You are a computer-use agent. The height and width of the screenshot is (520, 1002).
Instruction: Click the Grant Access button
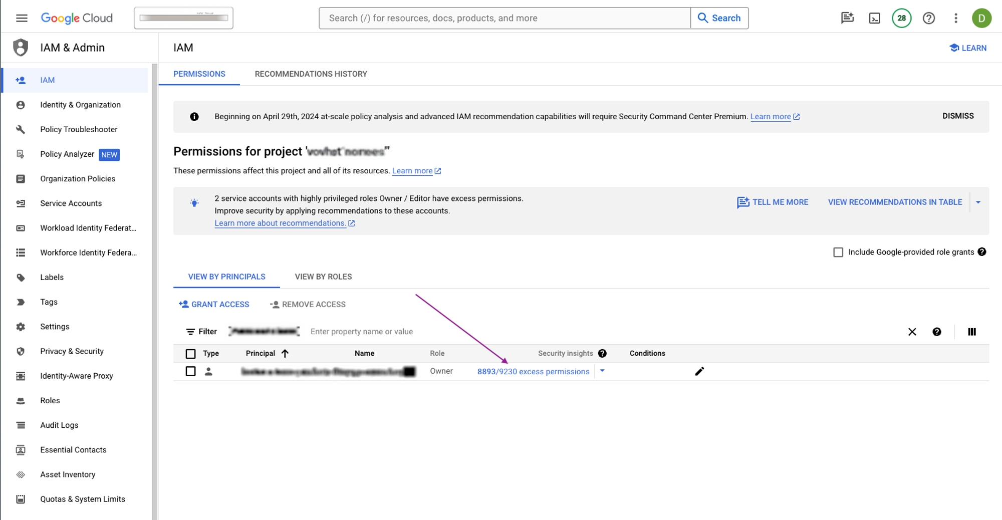(x=214, y=304)
